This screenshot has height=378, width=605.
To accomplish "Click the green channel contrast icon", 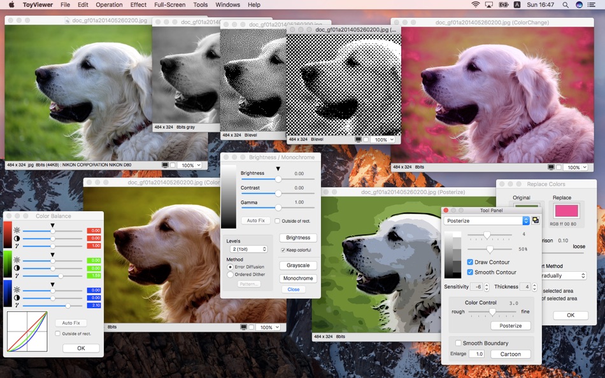I will [x=17, y=268].
